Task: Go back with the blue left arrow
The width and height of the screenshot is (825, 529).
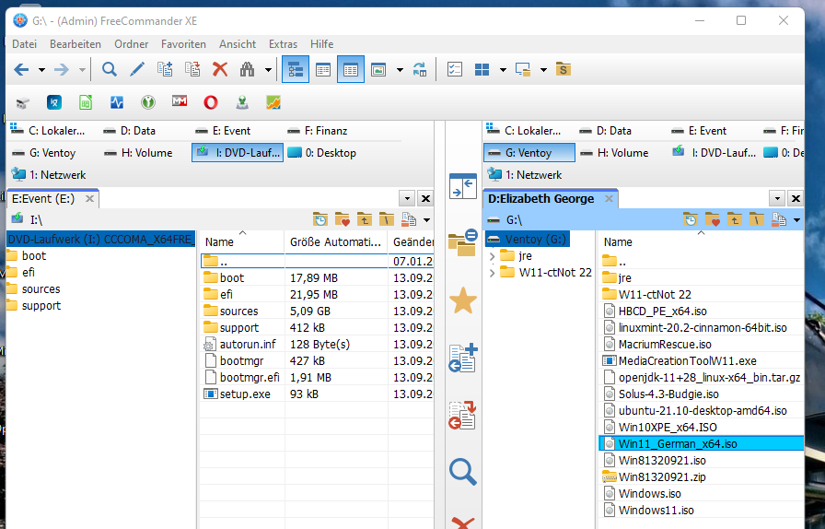Action: pyautogui.click(x=21, y=69)
